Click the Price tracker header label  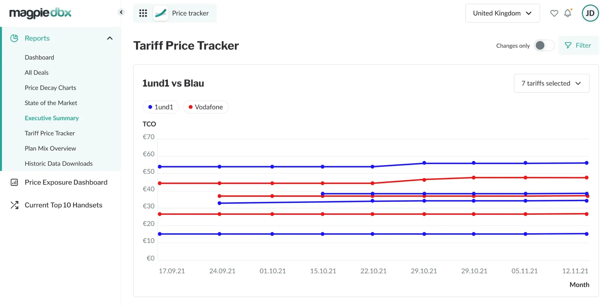[x=190, y=13]
